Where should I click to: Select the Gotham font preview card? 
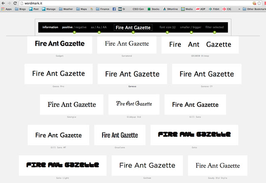147,165
